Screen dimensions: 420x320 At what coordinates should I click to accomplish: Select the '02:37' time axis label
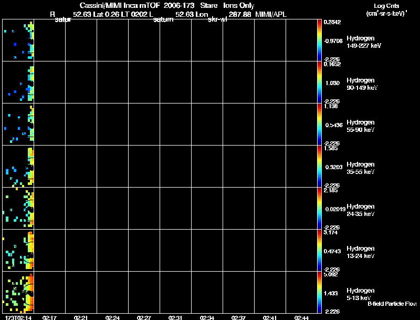click(238, 317)
